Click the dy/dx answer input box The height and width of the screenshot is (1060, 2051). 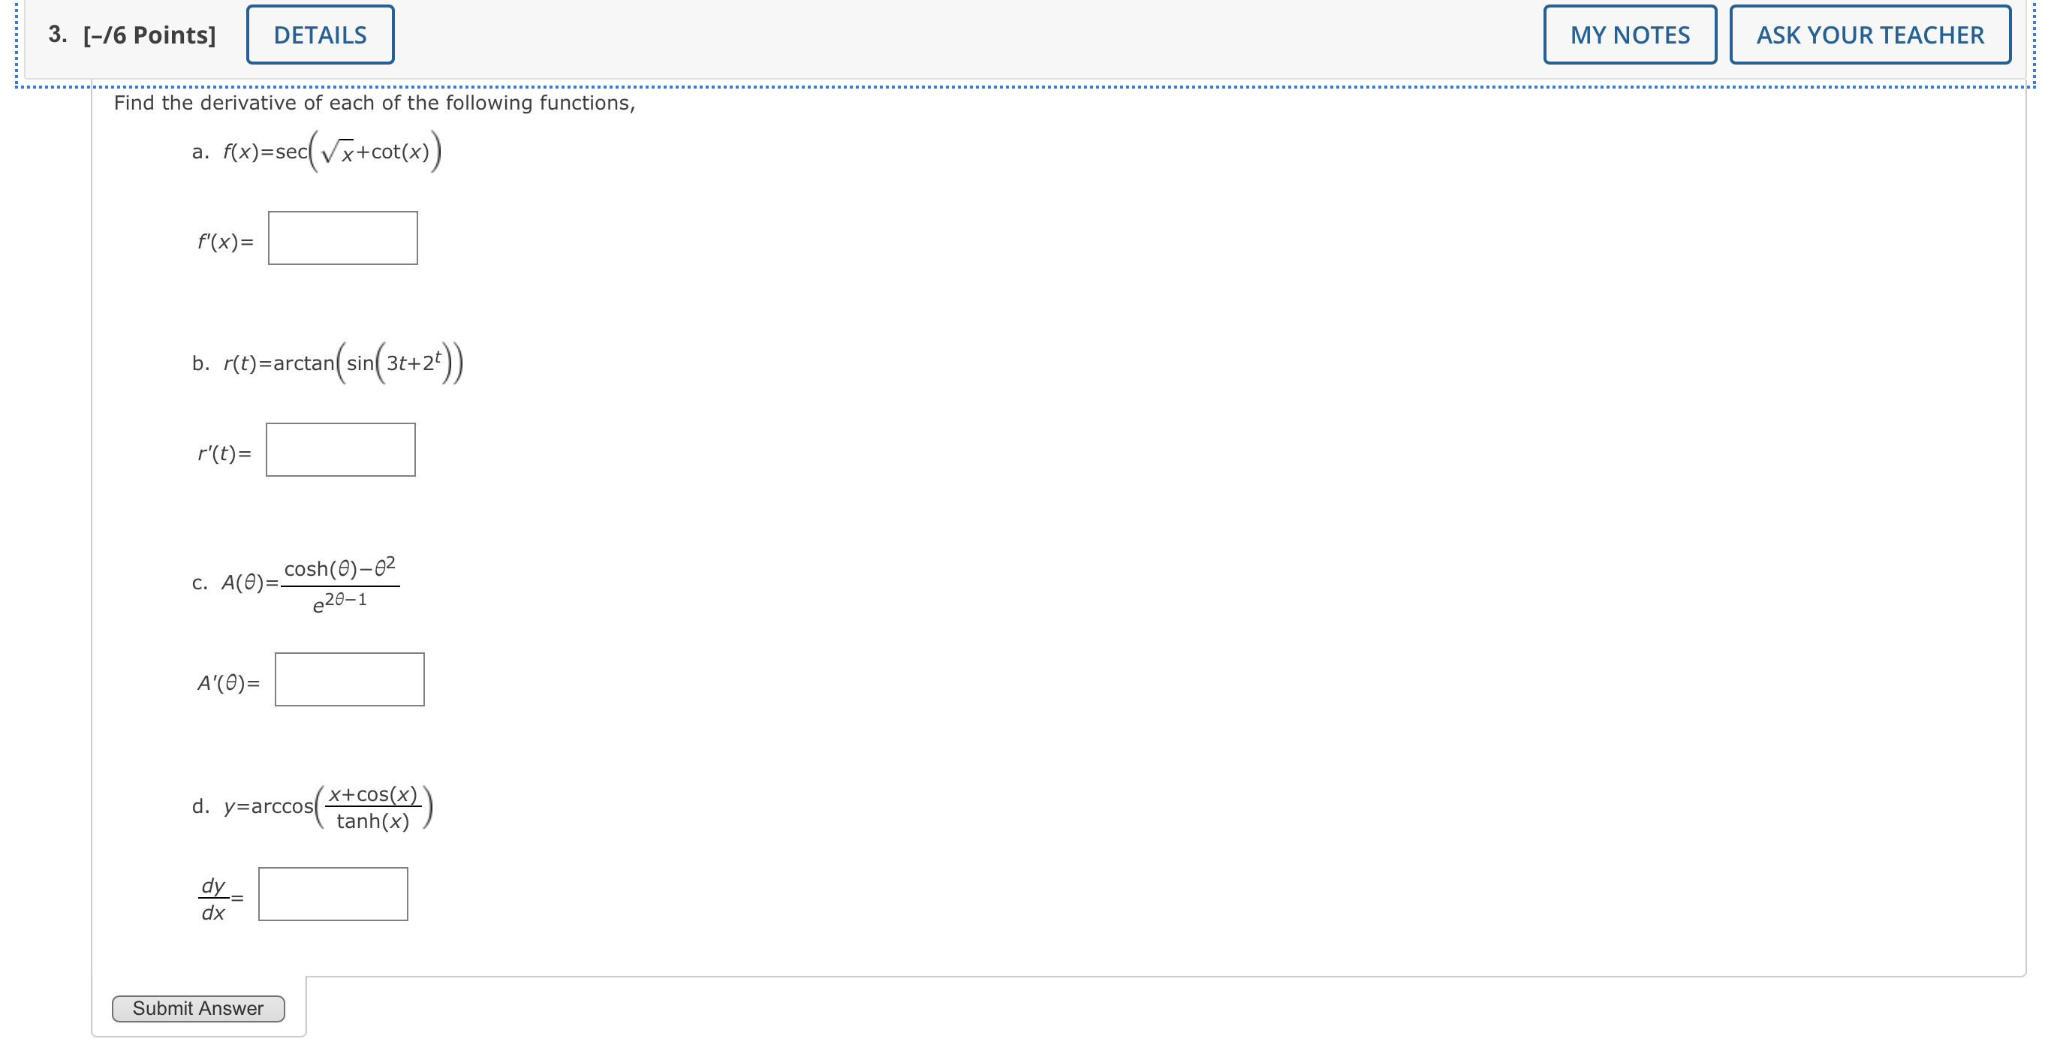(332, 893)
